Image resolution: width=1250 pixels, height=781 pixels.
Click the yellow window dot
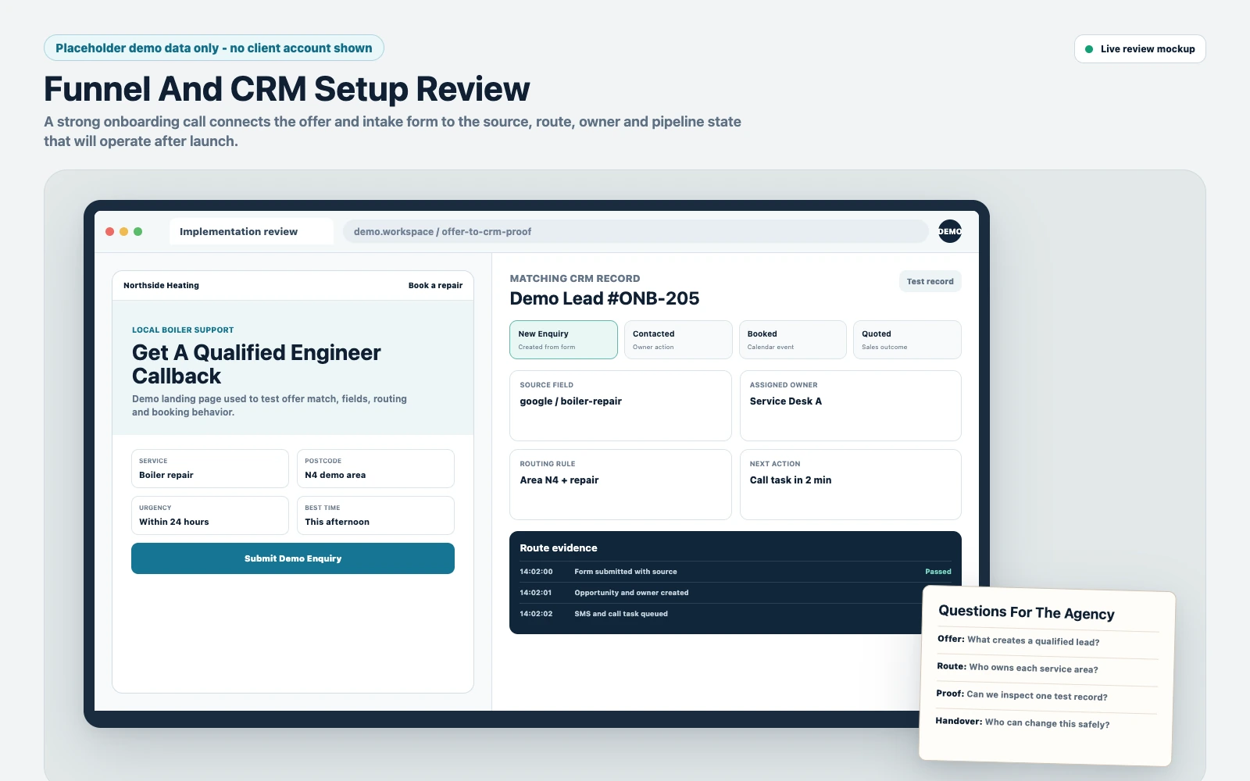coord(123,231)
